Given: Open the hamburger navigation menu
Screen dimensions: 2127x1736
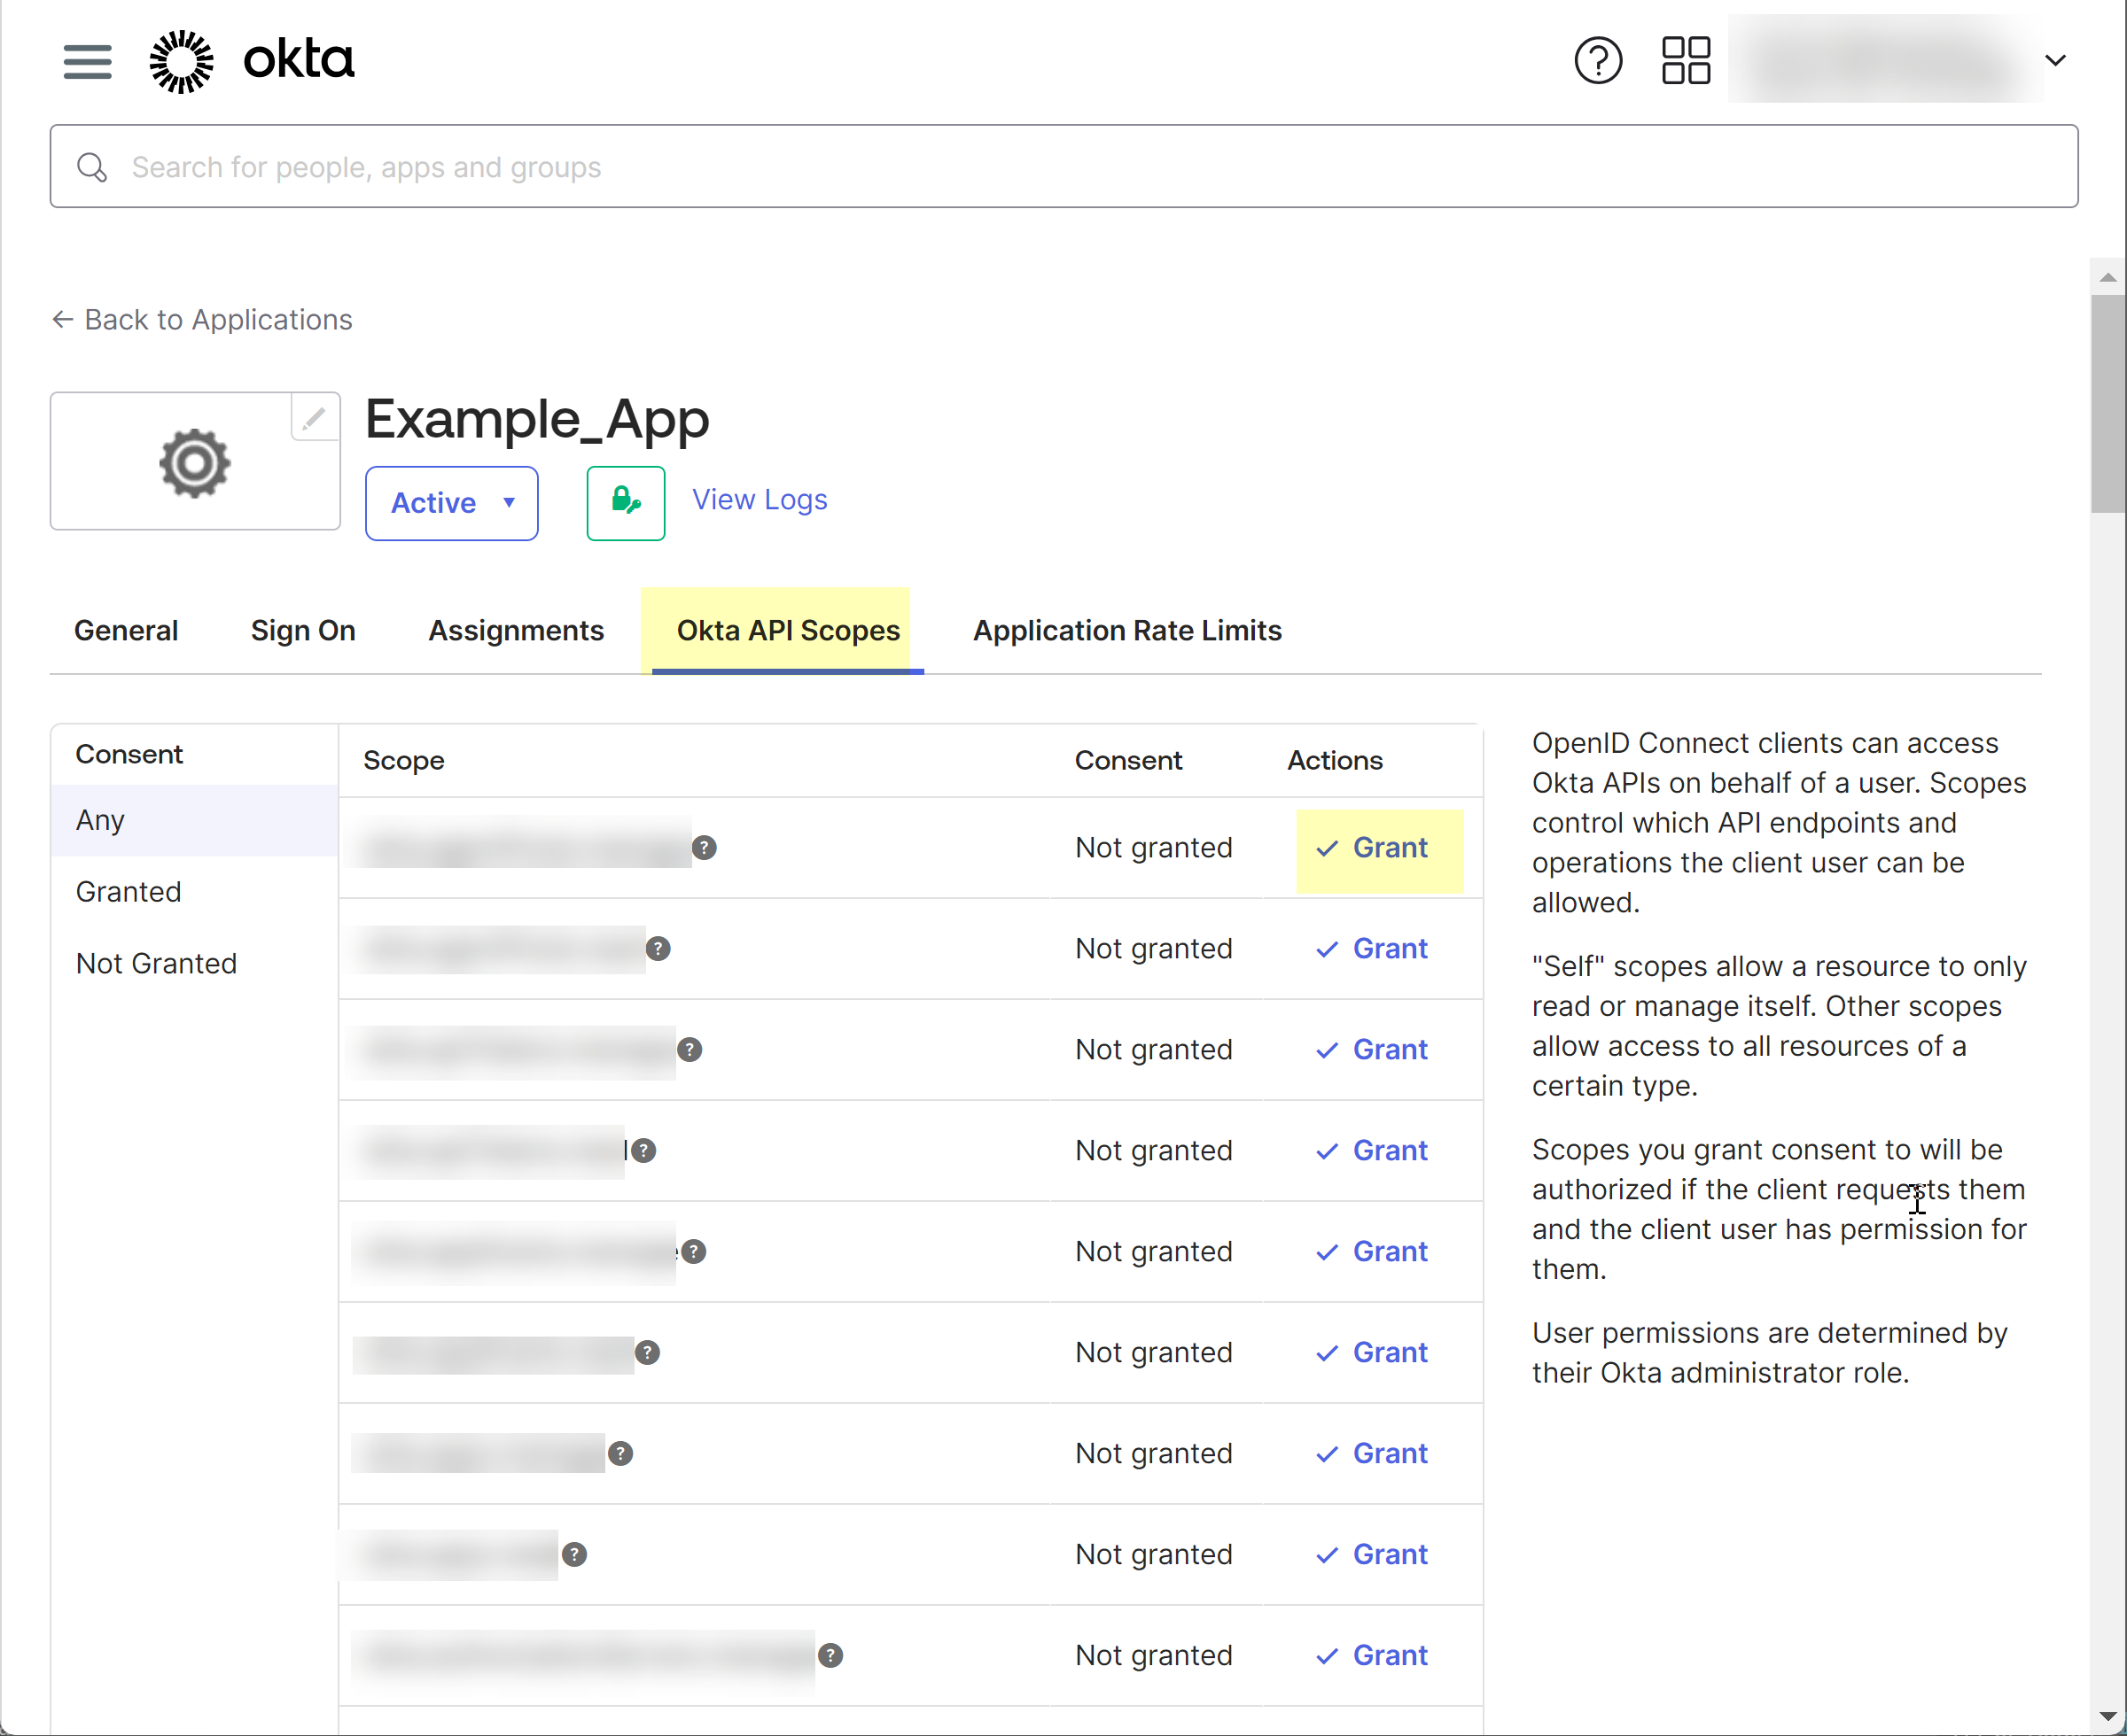Looking at the screenshot, I should tap(87, 61).
